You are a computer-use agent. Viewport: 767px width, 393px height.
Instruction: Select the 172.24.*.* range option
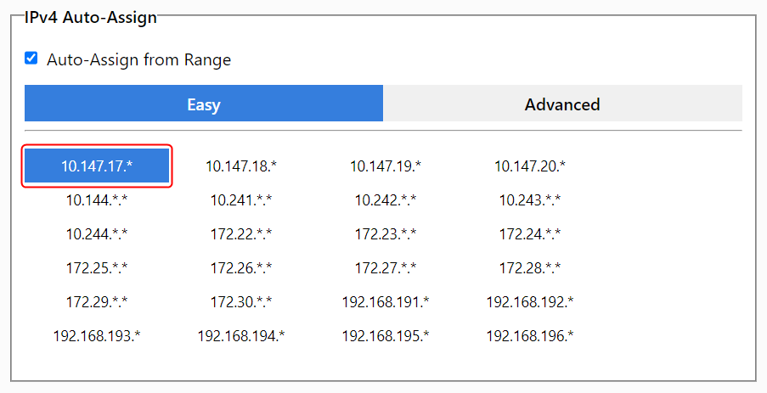(530, 233)
